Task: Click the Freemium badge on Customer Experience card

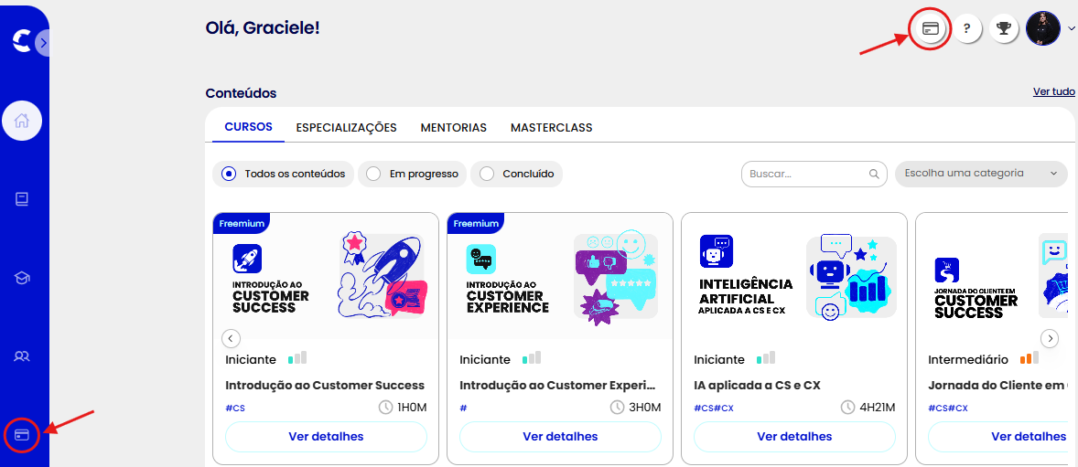Action: (476, 223)
